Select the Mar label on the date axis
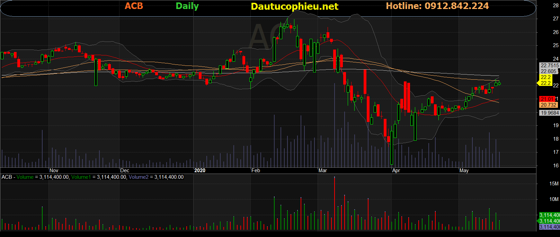 (322, 170)
